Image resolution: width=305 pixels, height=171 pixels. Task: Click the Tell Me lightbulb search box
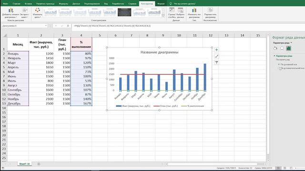pos(183,4)
